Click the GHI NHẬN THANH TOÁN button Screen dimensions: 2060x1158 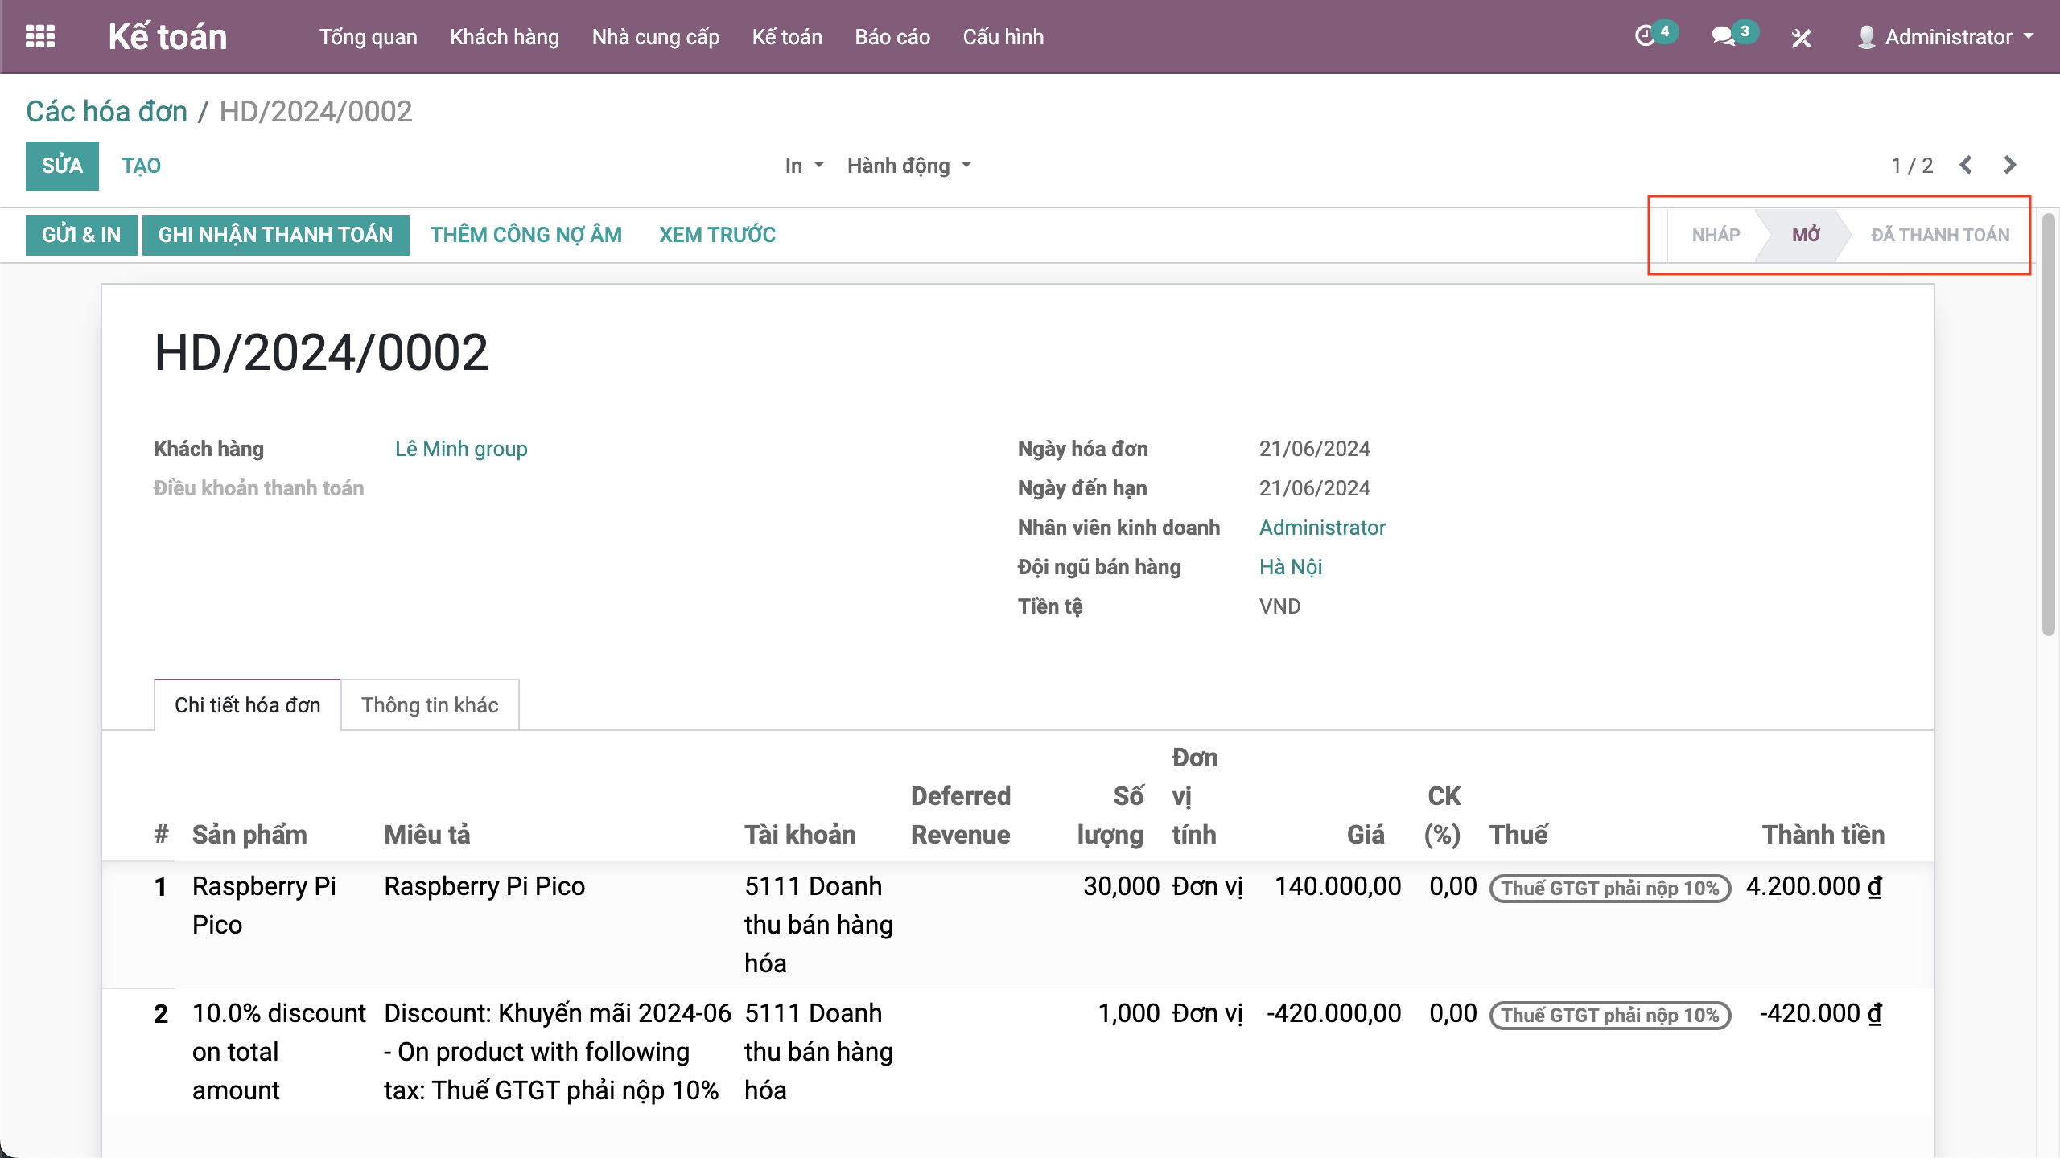275,235
